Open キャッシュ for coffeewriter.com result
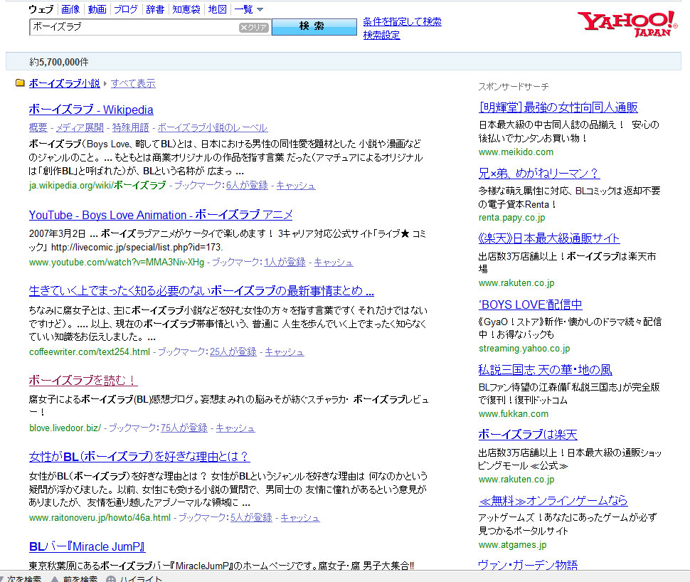Image resolution: width=690 pixels, height=582 pixels. coord(285,351)
